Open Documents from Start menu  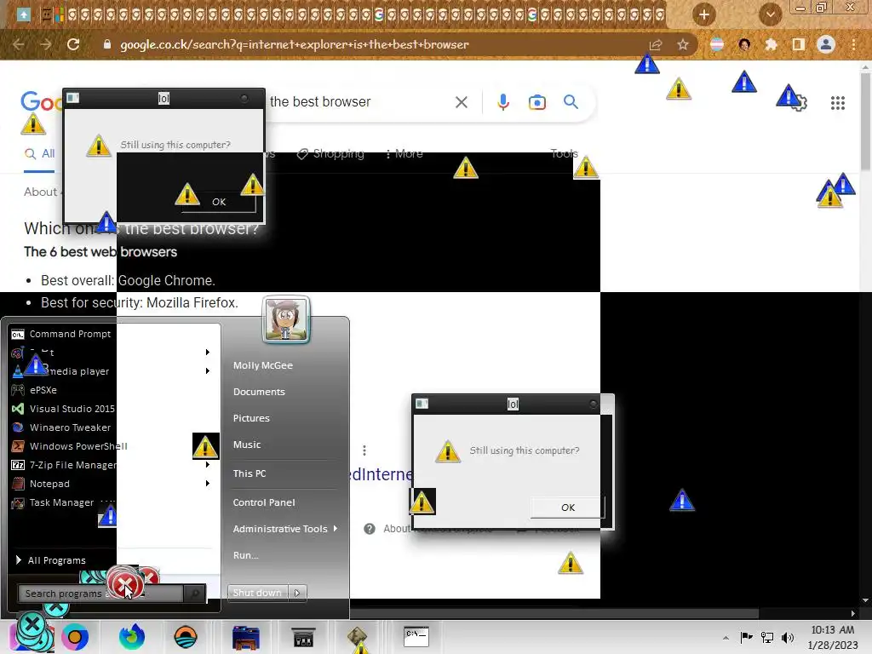click(259, 392)
